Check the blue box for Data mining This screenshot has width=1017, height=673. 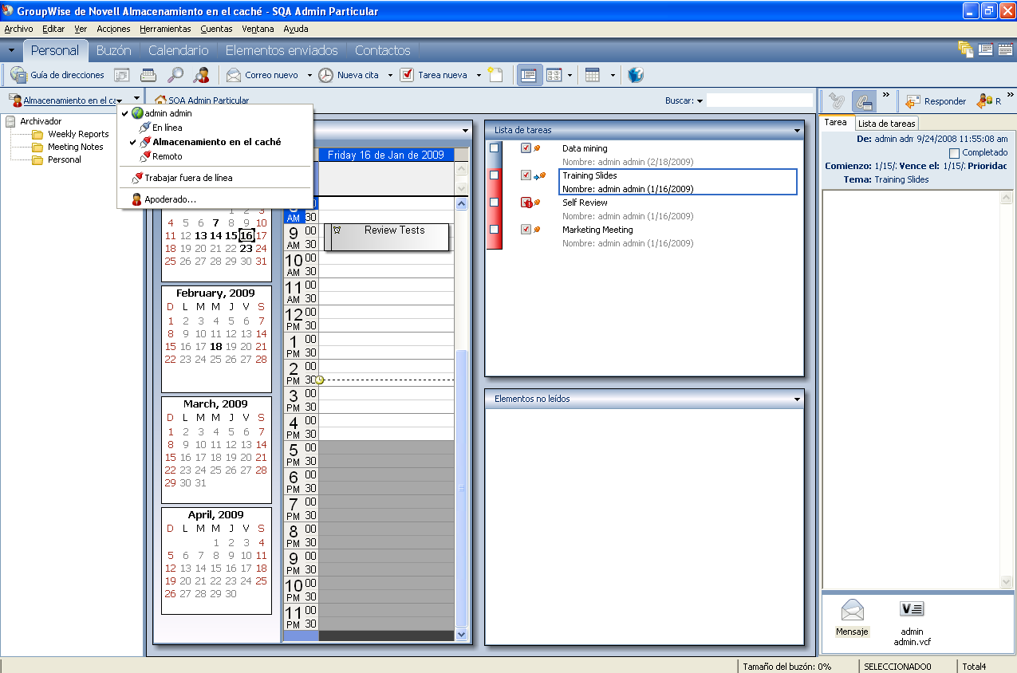(494, 148)
